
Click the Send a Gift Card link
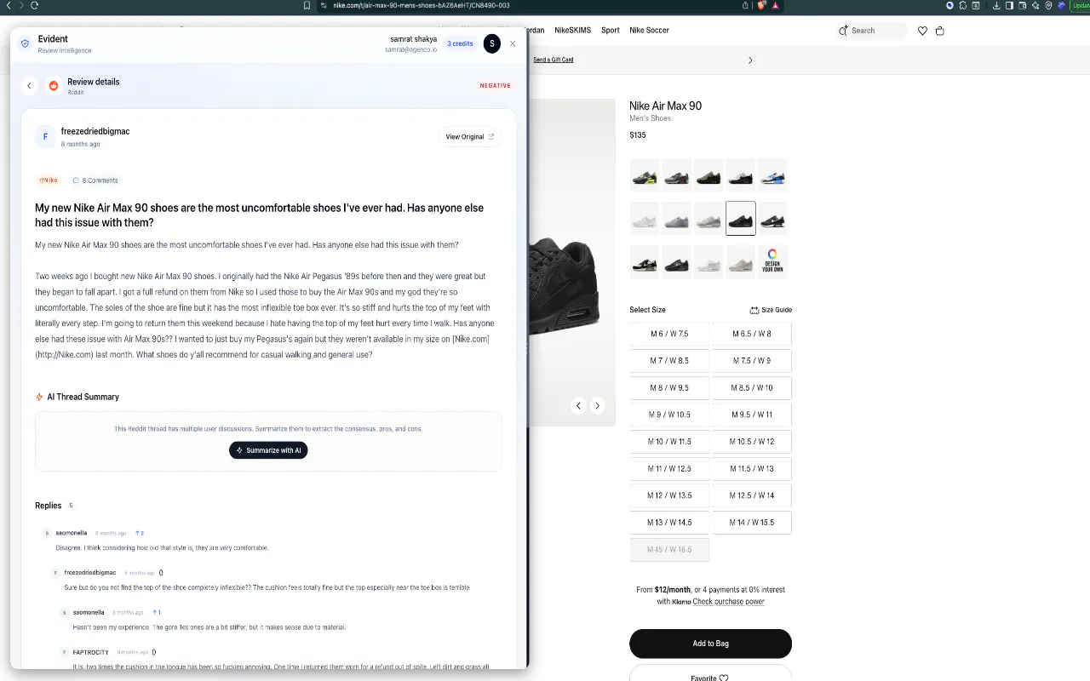(x=554, y=60)
